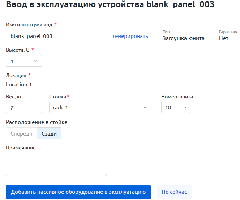The width and height of the screenshot is (240, 200).
Task: Select the Спереди rack position
Action: 21,133
